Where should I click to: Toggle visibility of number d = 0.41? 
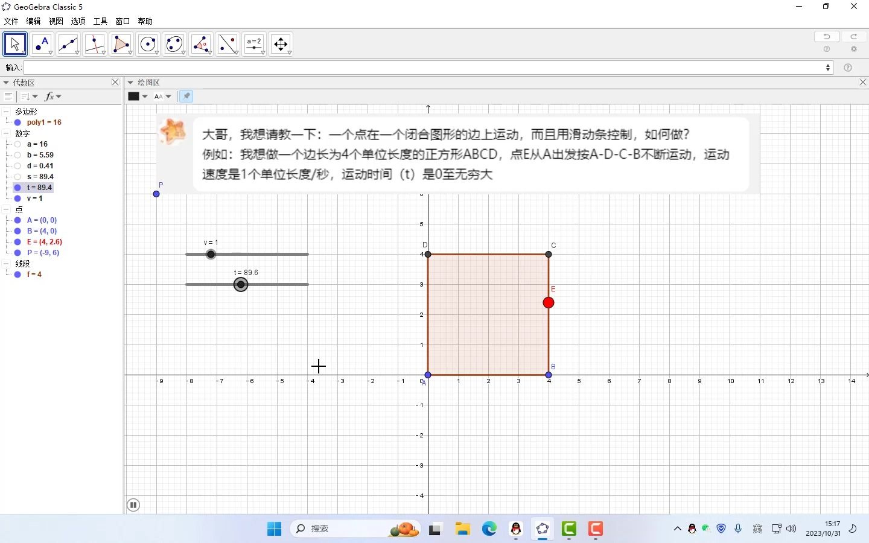tap(18, 166)
